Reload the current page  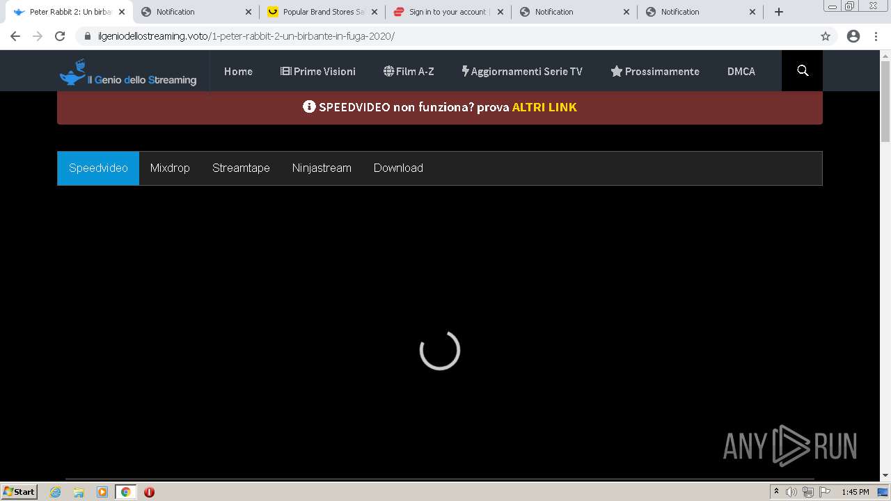pyautogui.click(x=60, y=36)
